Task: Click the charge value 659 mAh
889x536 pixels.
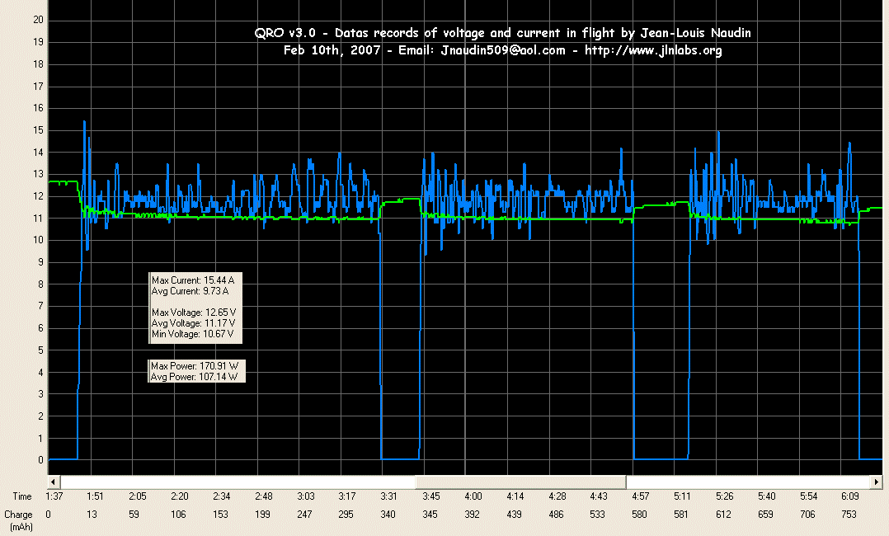Action: (765, 515)
